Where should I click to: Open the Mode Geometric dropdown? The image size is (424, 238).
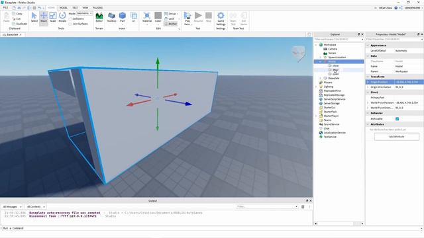[x=85, y=13]
